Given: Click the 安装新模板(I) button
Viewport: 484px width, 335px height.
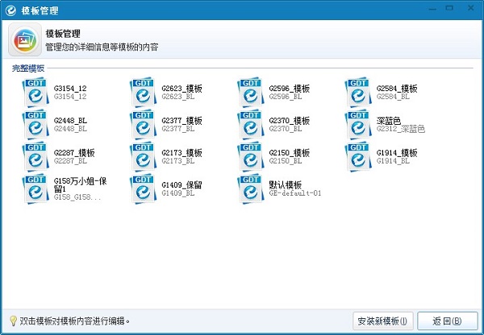Looking at the screenshot, I should [382, 321].
